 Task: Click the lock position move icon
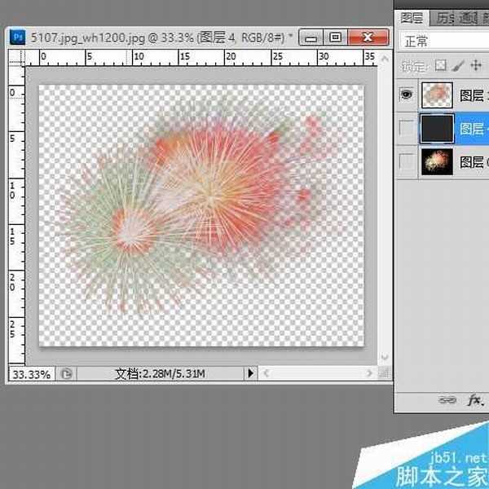[476, 65]
